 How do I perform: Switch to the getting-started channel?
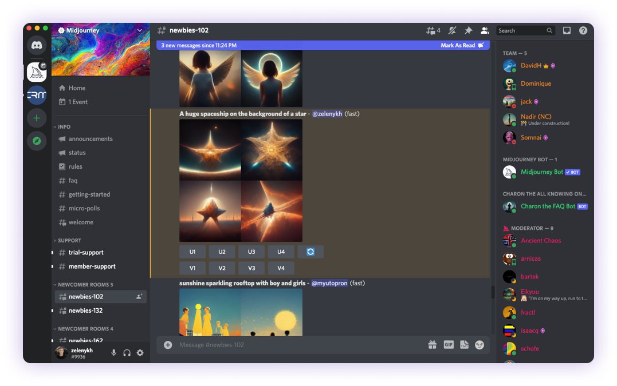tap(89, 194)
